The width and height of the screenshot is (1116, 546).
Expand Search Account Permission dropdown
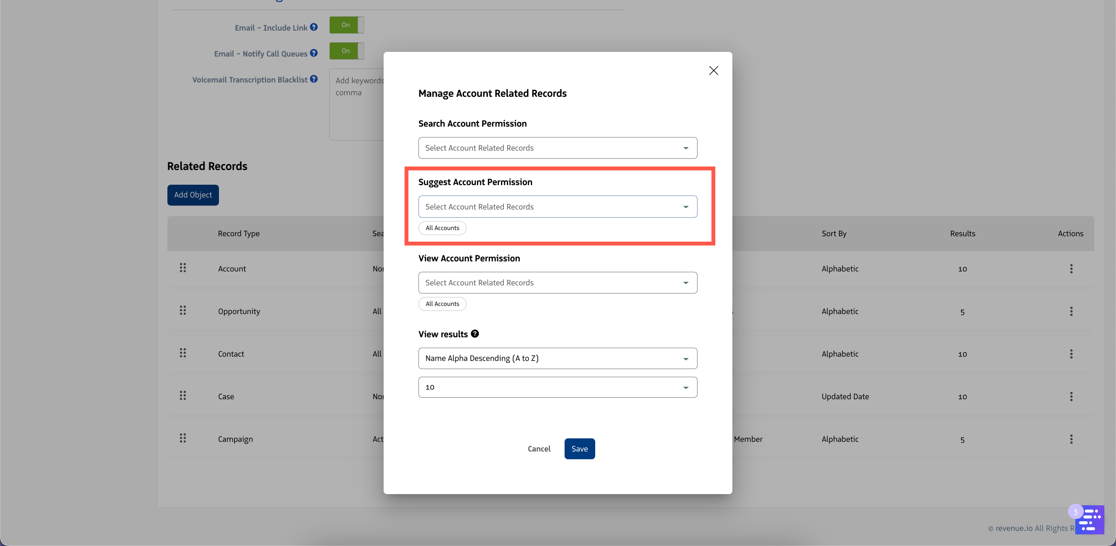coord(558,148)
